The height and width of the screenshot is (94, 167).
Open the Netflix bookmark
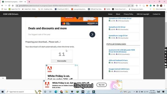click(x=107, y=9)
